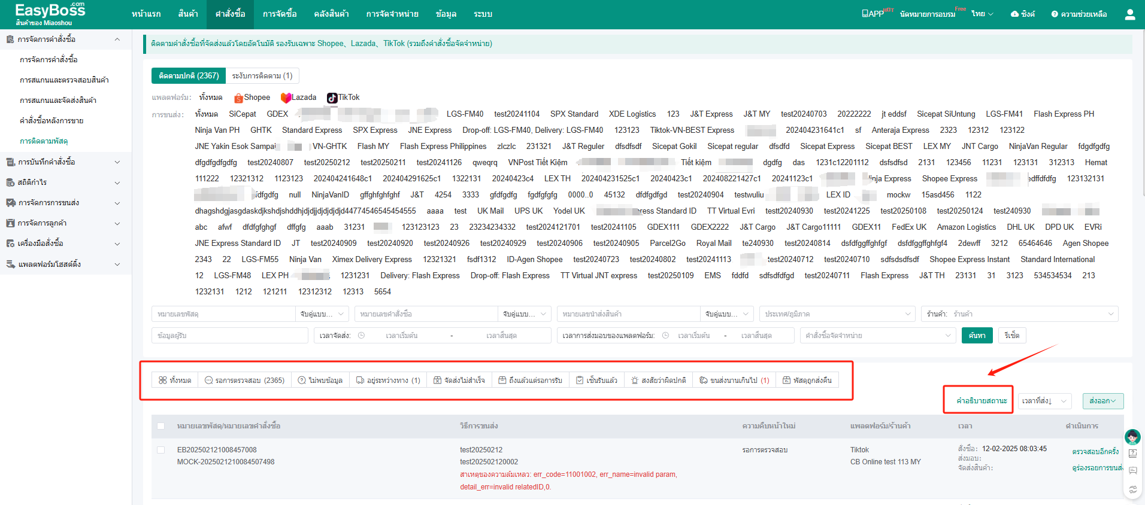Expand การจัดการการขนส่ง sidebar group
Image resolution: width=1145 pixels, height=505 pixels.
117,203
